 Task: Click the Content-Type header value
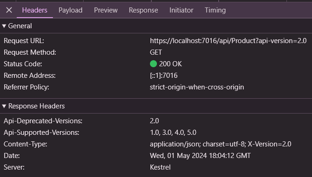[x=221, y=144]
